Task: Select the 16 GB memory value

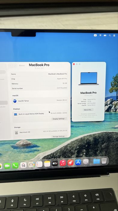Action: (x=65, y=83)
